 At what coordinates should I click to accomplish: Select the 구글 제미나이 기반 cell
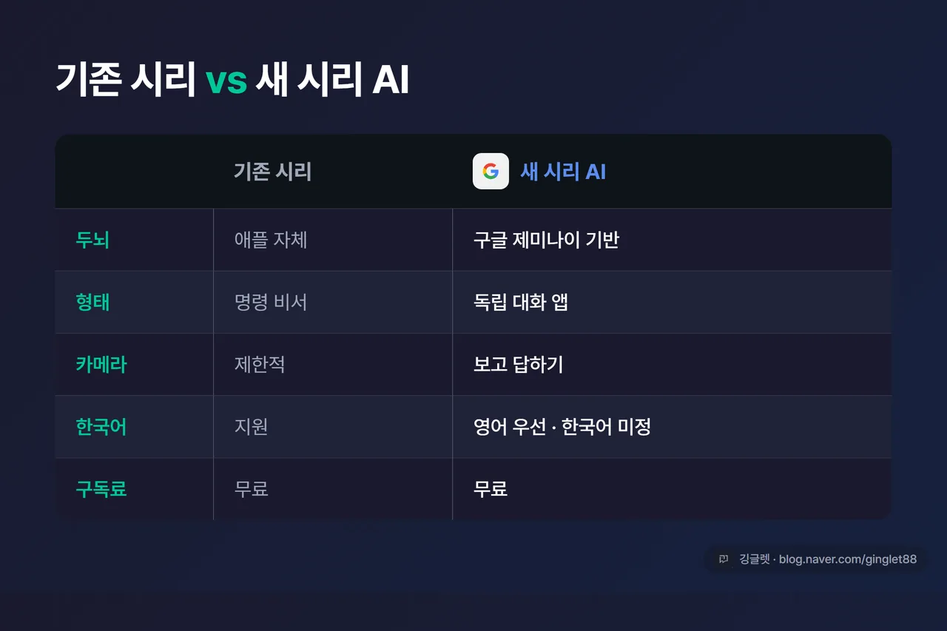click(x=546, y=240)
